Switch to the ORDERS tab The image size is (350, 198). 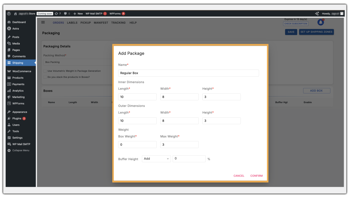click(x=58, y=23)
